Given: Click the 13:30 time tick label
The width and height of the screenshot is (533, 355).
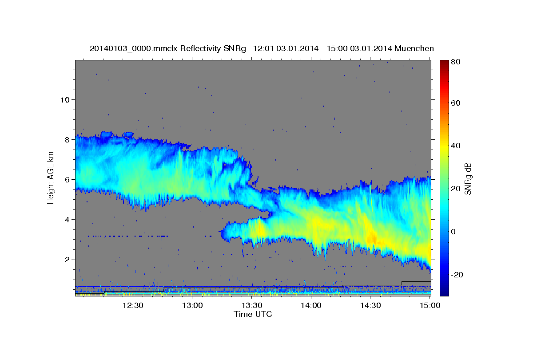Looking at the screenshot, I should point(252,306).
